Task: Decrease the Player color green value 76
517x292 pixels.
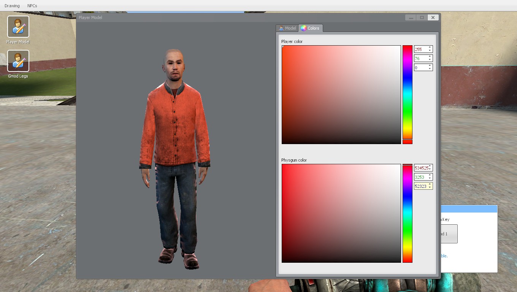Action: 430,60
